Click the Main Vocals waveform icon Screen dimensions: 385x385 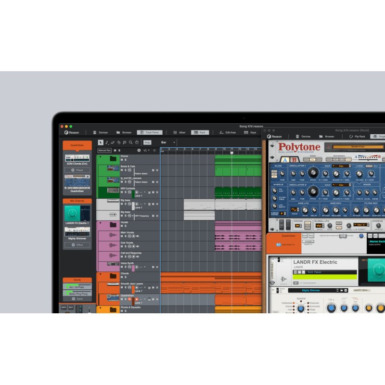tap(113, 235)
